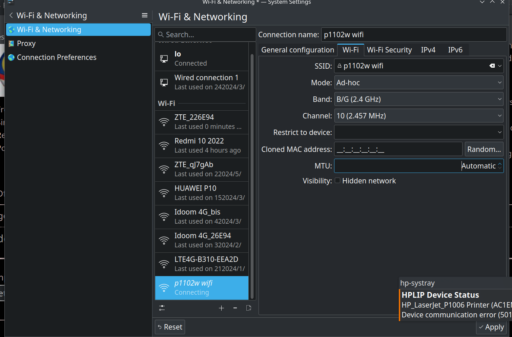Click the back arrow beside Wi-Fi & Networking
This screenshot has width=512, height=337.
pyautogui.click(x=11, y=15)
